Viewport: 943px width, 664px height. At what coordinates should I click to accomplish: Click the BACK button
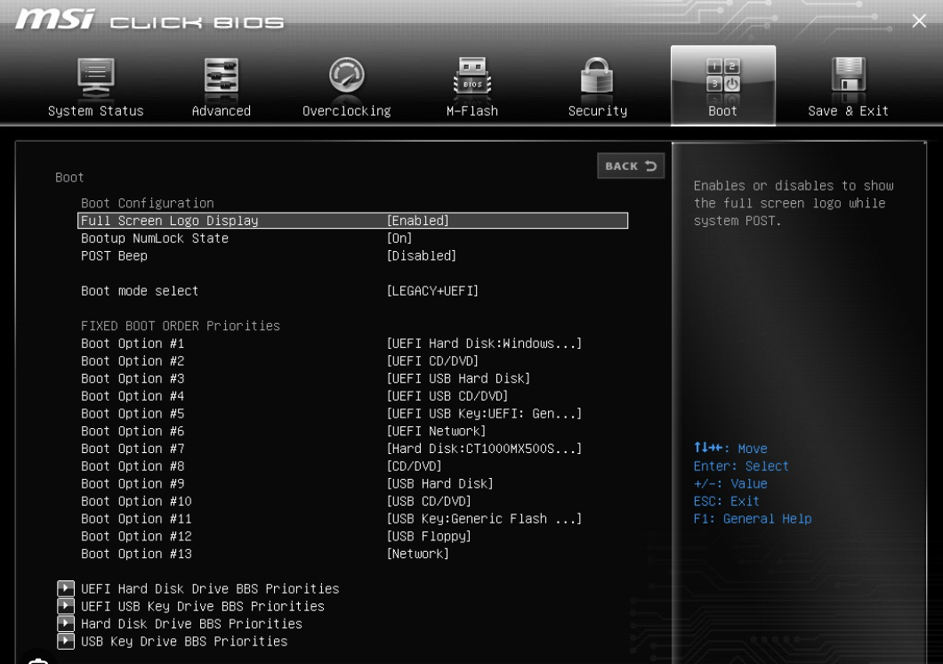(x=631, y=166)
